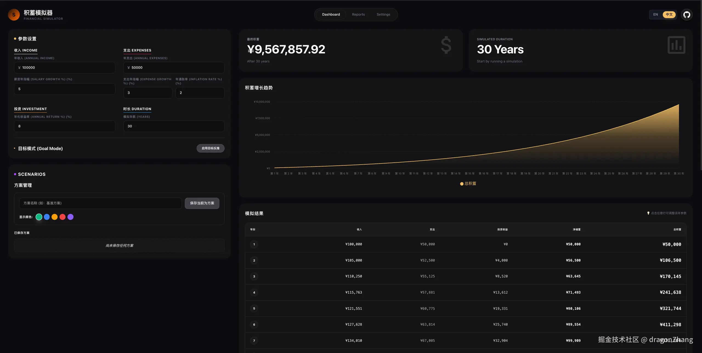Click year 5 number badge in results table
Viewport: 702px width, 353px height.
pyautogui.click(x=254, y=309)
